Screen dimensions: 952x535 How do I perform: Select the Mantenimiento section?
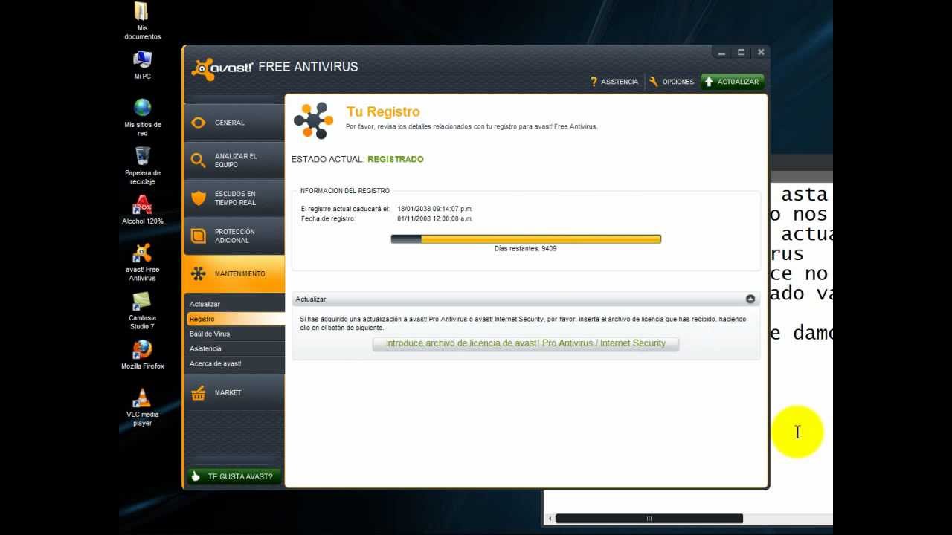tap(234, 273)
